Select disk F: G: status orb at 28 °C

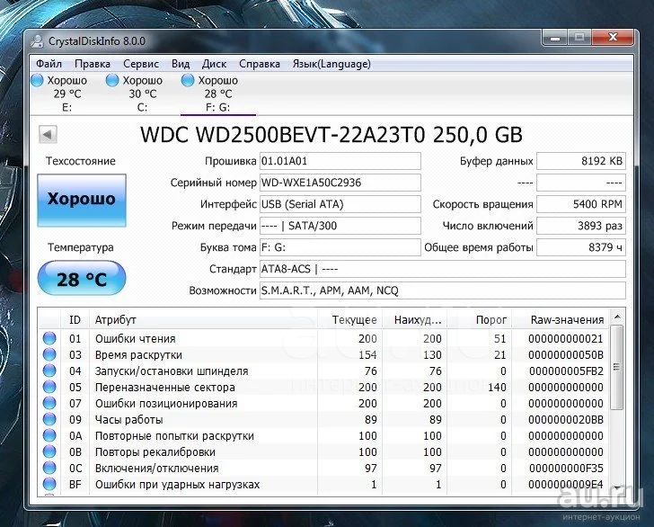(x=188, y=80)
